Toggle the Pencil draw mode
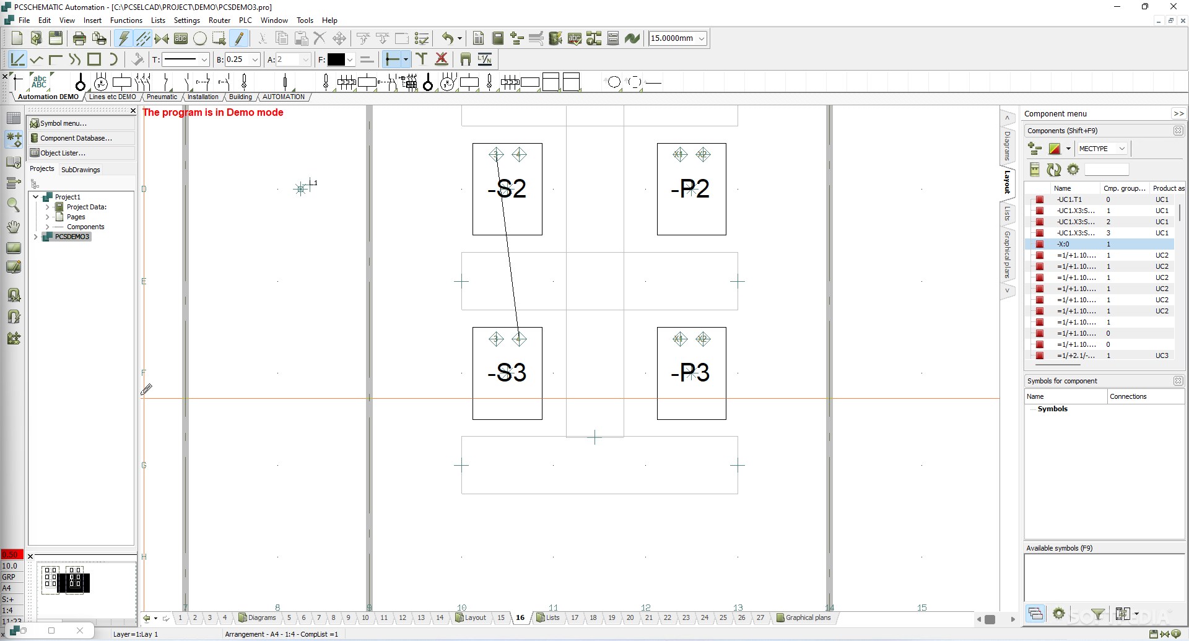The image size is (1189, 641). tap(239, 38)
